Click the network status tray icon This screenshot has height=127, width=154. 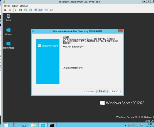point(133,125)
